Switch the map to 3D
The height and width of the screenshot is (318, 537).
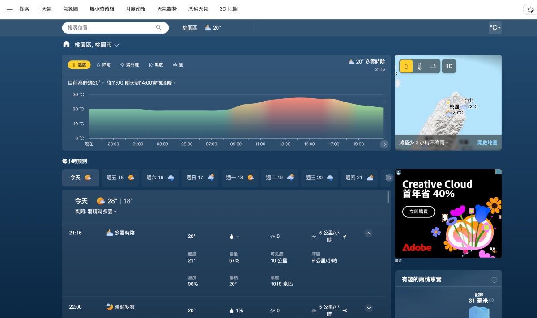(449, 66)
